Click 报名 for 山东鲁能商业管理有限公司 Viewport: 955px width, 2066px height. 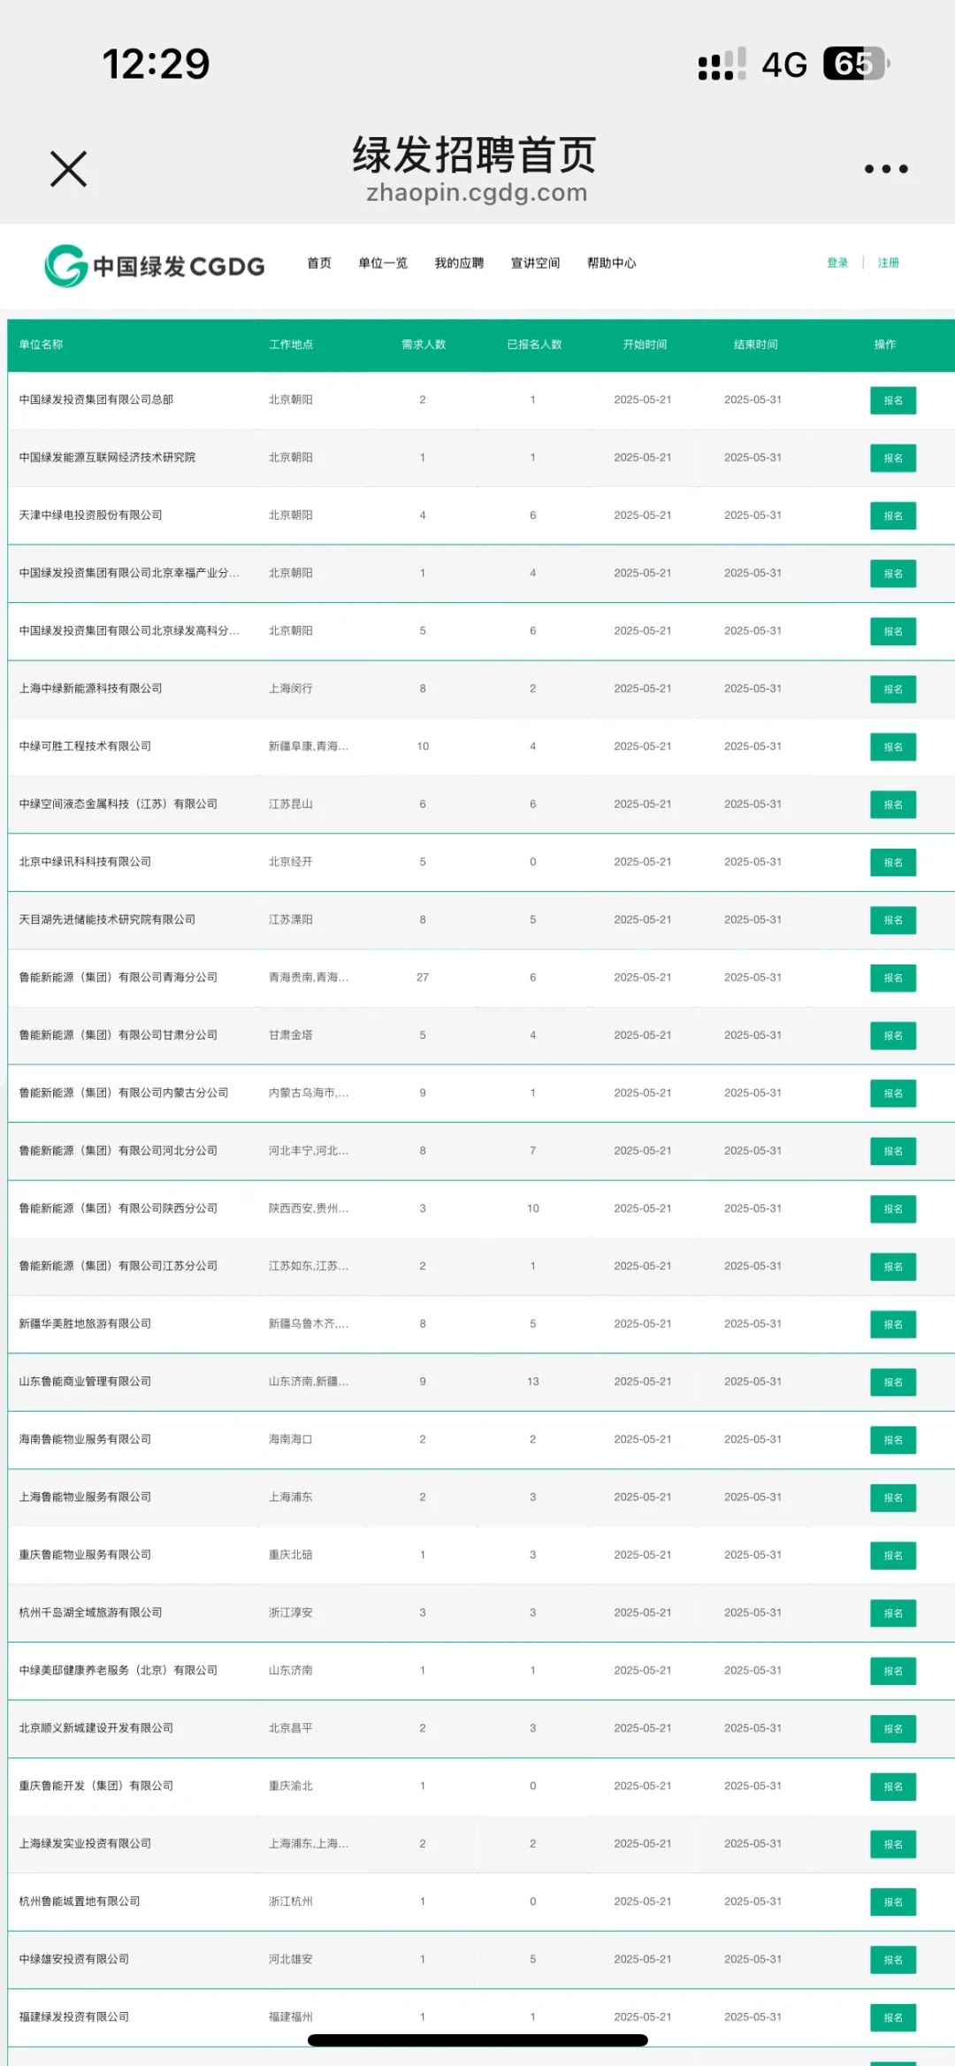(x=893, y=1382)
